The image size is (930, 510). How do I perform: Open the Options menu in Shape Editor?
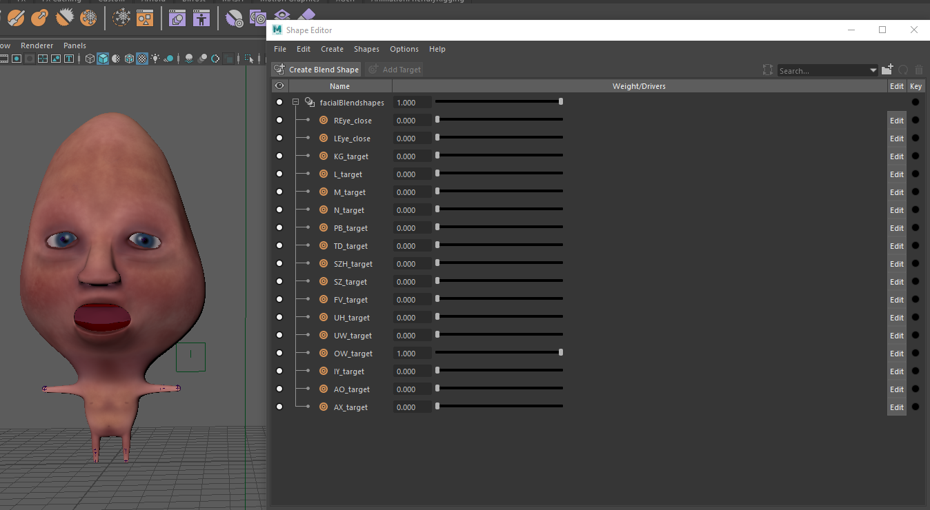(404, 49)
